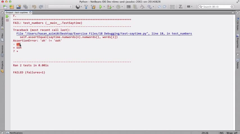Open the camera snapshot dropdown arrow
This screenshot has width=240, height=134.
[x=192, y=7]
